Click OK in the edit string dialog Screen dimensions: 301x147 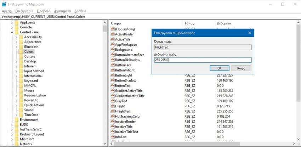(220, 68)
